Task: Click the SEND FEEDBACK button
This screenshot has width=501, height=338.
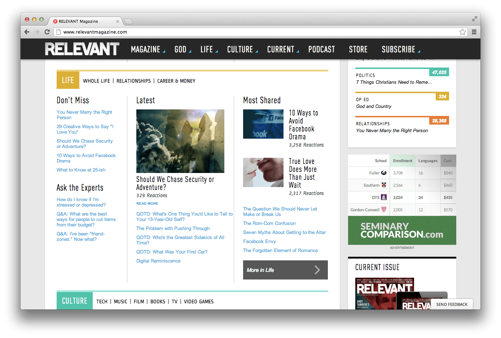Action: 452,304
